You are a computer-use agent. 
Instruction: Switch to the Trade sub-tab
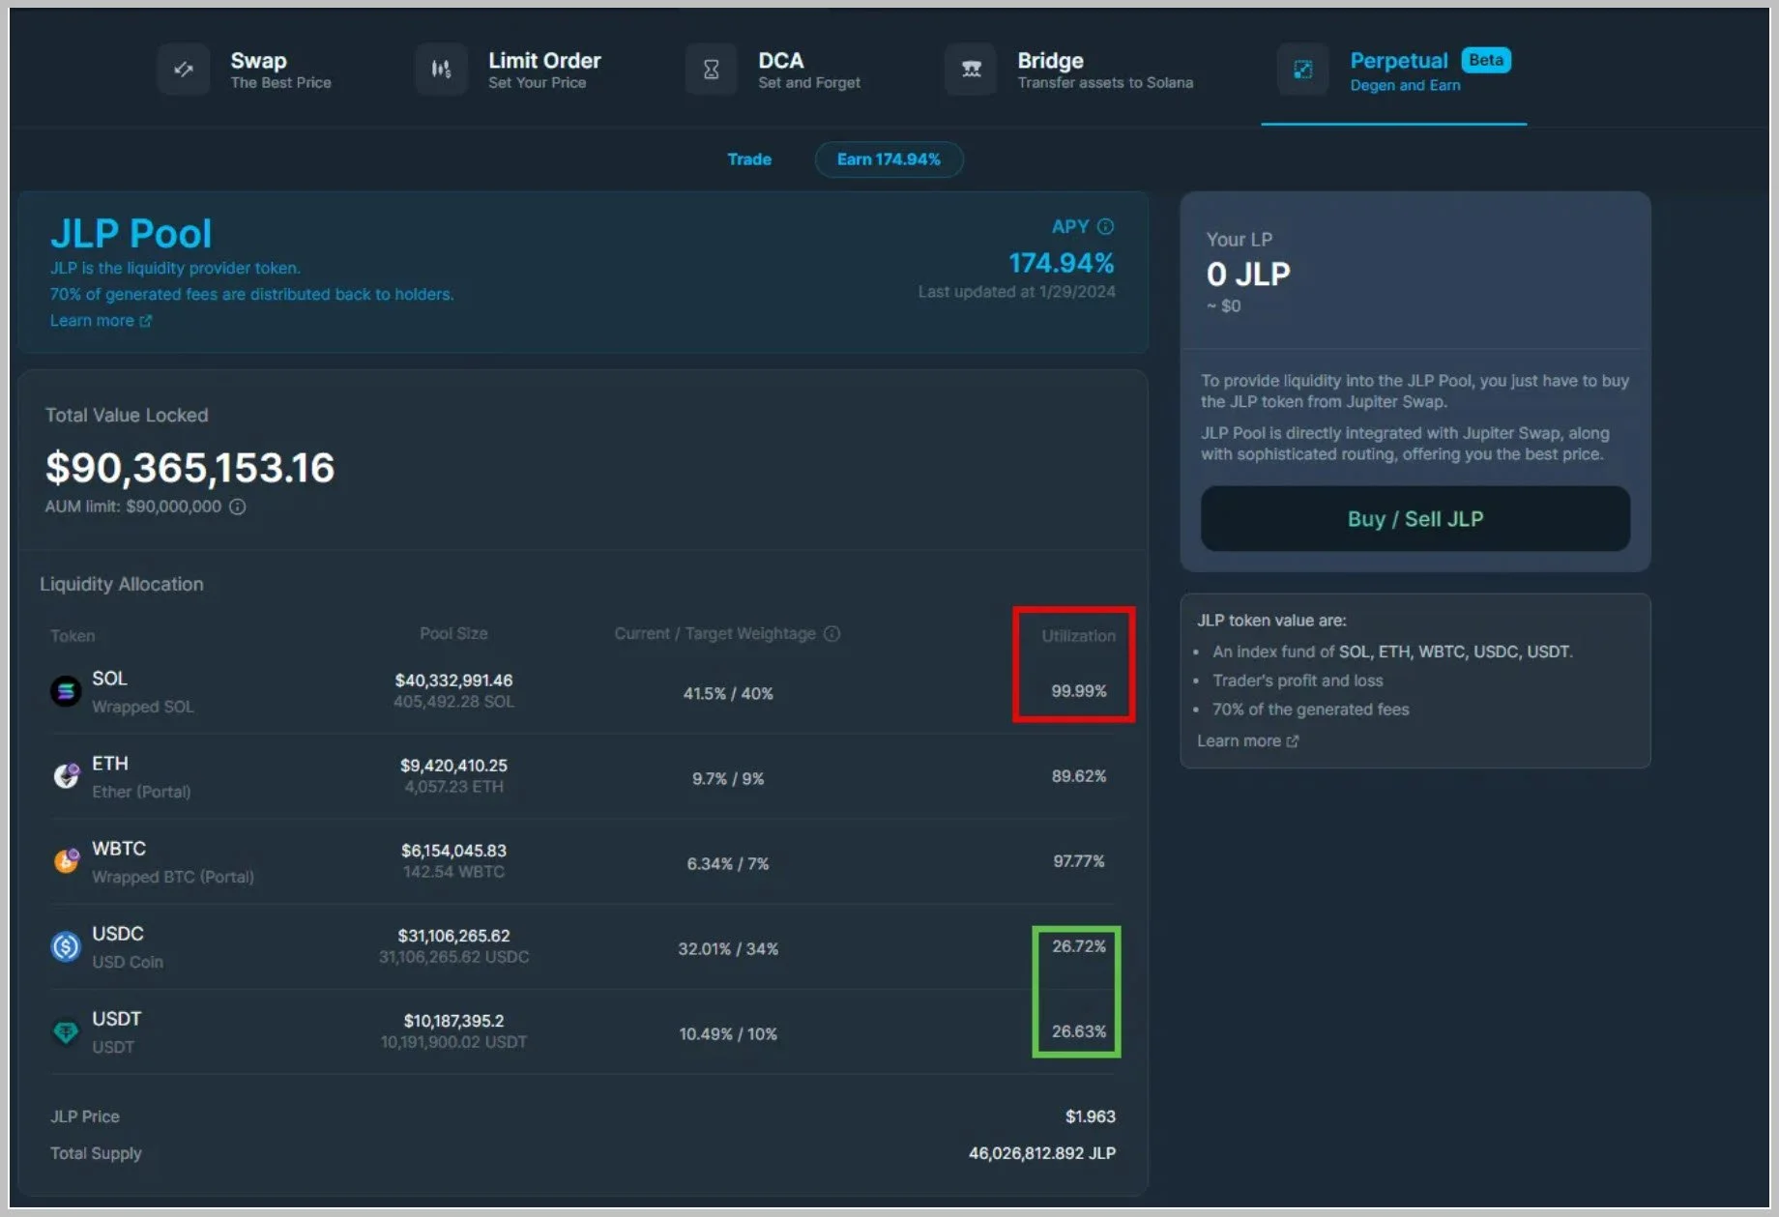(749, 159)
